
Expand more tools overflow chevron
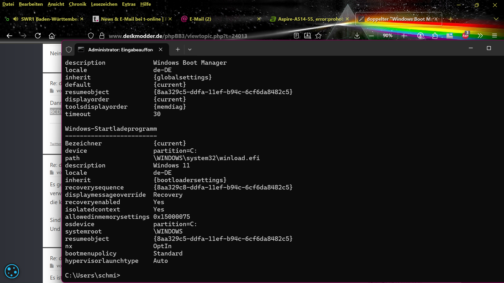(480, 36)
